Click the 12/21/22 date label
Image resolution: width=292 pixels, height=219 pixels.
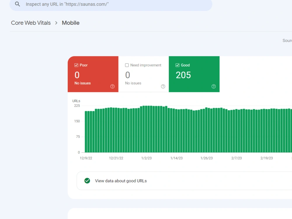pyautogui.click(x=116, y=158)
